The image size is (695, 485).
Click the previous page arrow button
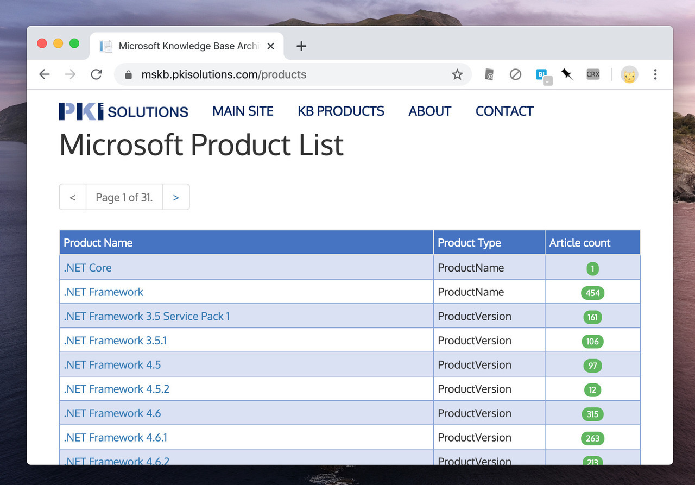click(x=73, y=197)
